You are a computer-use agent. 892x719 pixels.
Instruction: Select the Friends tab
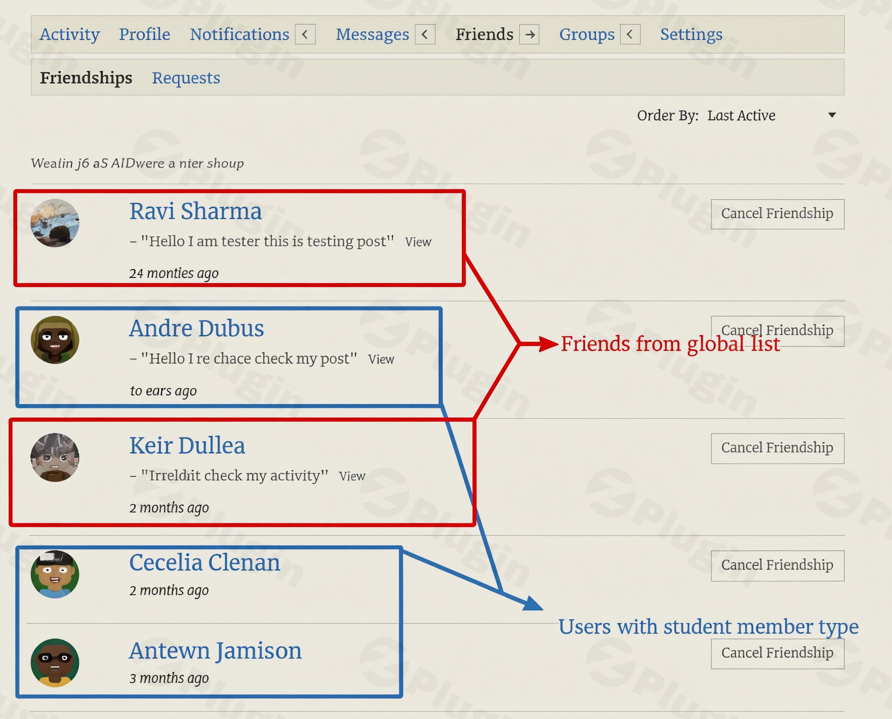[484, 34]
